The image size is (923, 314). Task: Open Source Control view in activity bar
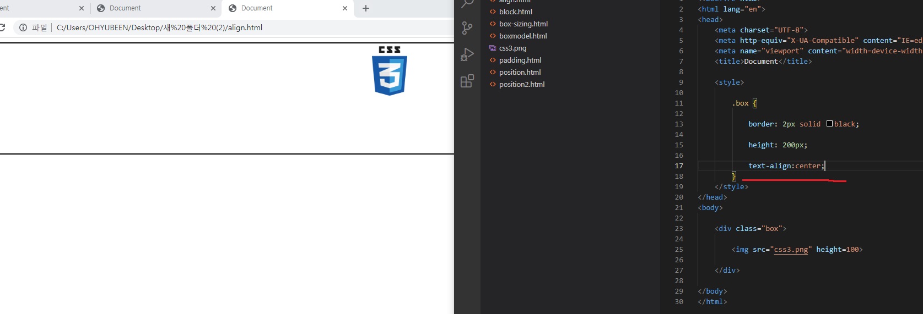coord(467,28)
